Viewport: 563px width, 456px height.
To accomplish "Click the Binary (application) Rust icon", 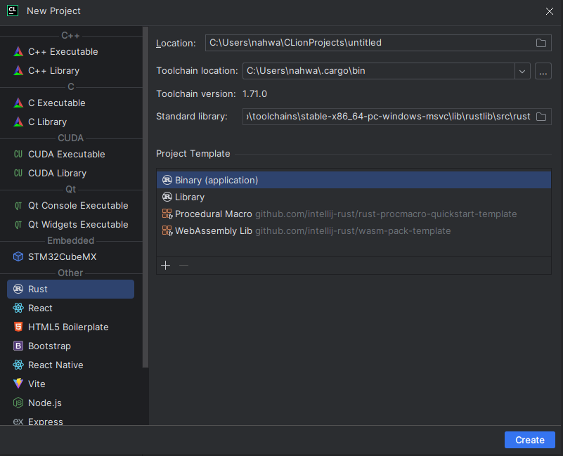I will (x=167, y=180).
